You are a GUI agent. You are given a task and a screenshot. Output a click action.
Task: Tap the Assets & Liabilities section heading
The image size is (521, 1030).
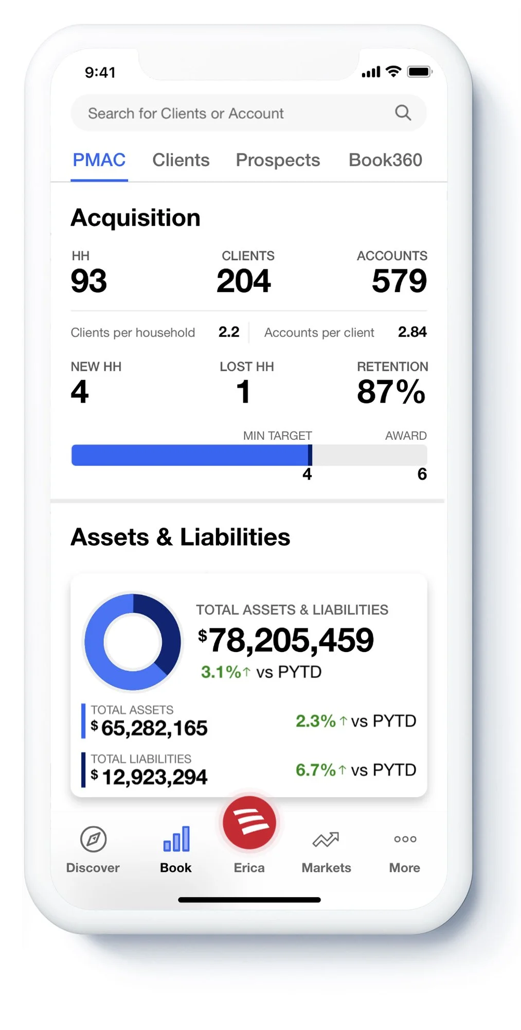[181, 537]
